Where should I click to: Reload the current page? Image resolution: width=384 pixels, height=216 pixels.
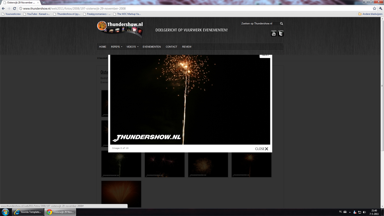point(15,8)
